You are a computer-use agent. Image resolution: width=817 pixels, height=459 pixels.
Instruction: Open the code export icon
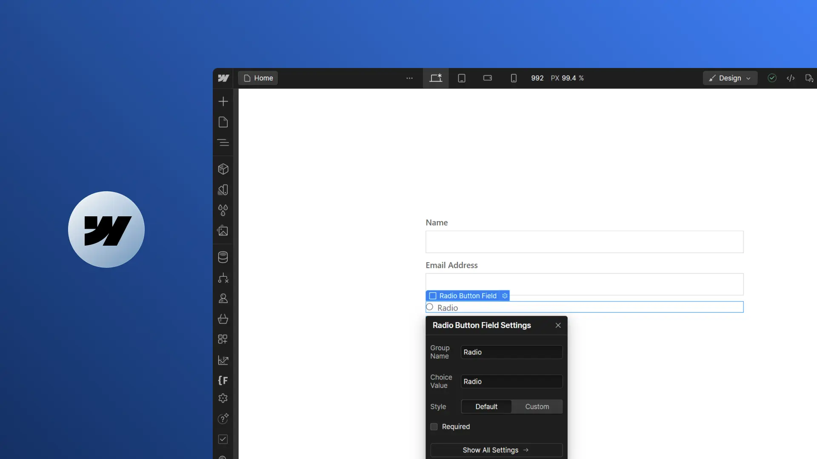point(791,78)
